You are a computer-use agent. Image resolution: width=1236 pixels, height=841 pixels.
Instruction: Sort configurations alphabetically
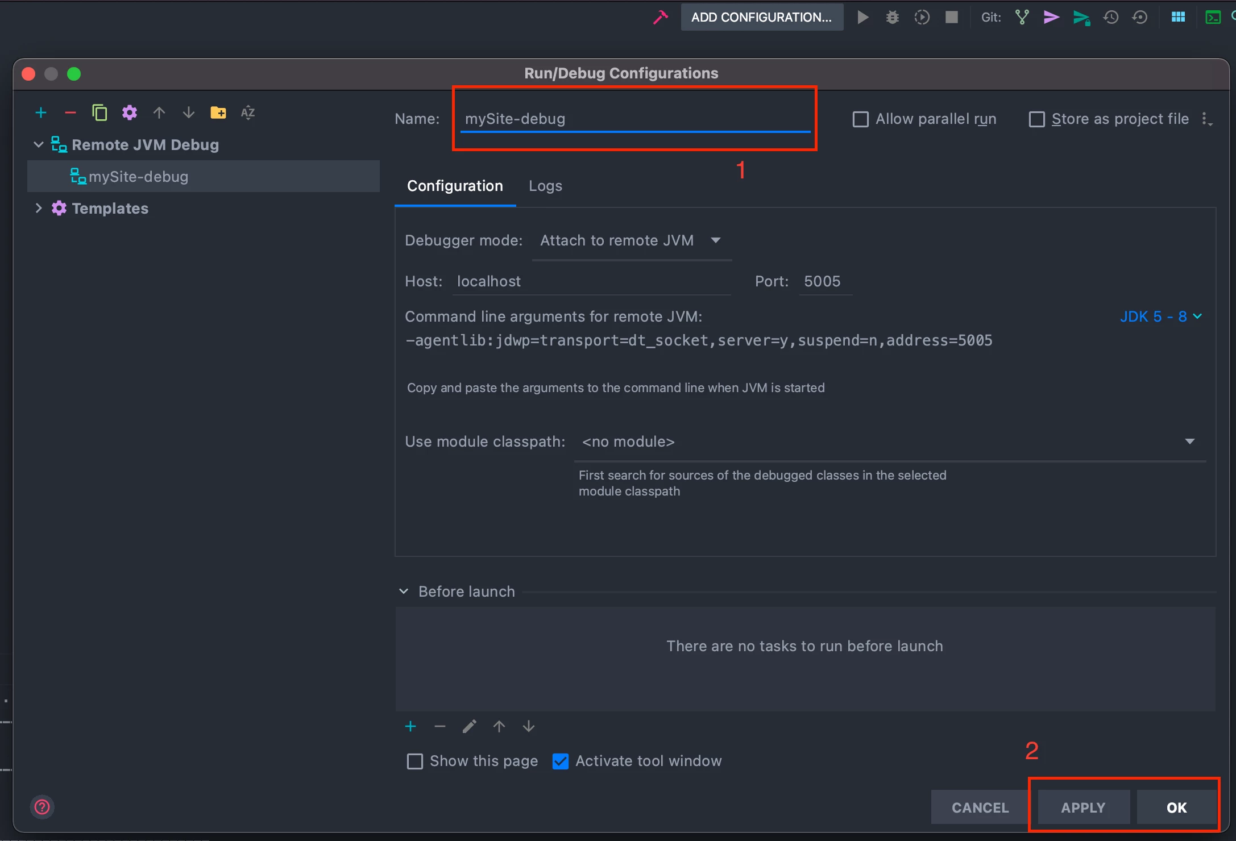tap(248, 113)
